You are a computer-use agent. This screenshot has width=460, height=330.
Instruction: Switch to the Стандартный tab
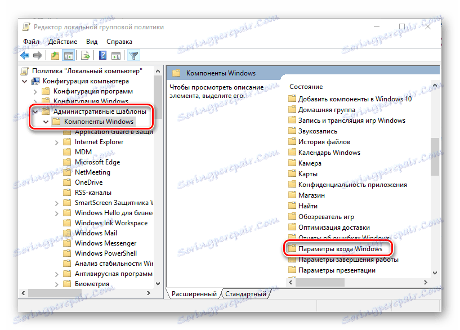[x=248, y=293]
